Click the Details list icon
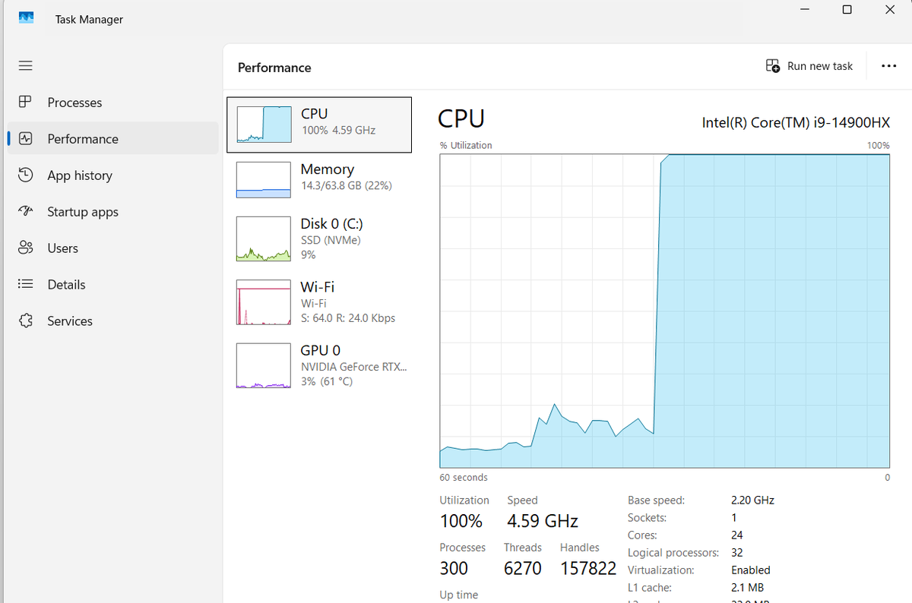 (26, 284)
